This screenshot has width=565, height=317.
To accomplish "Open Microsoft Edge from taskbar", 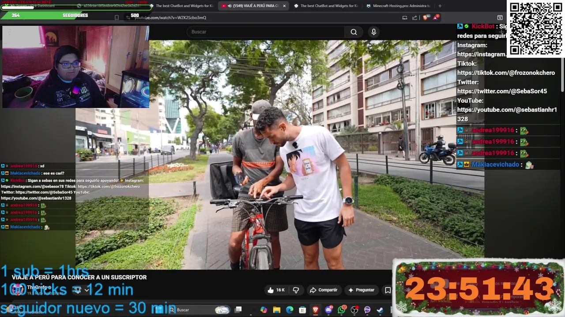I will click(290, 310).
